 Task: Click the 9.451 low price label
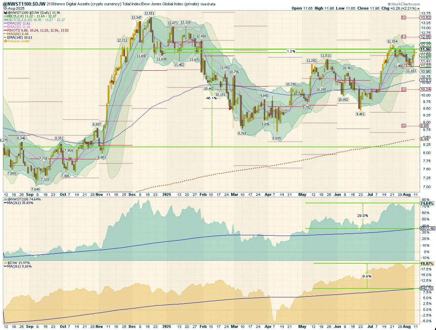coord(360,114)
